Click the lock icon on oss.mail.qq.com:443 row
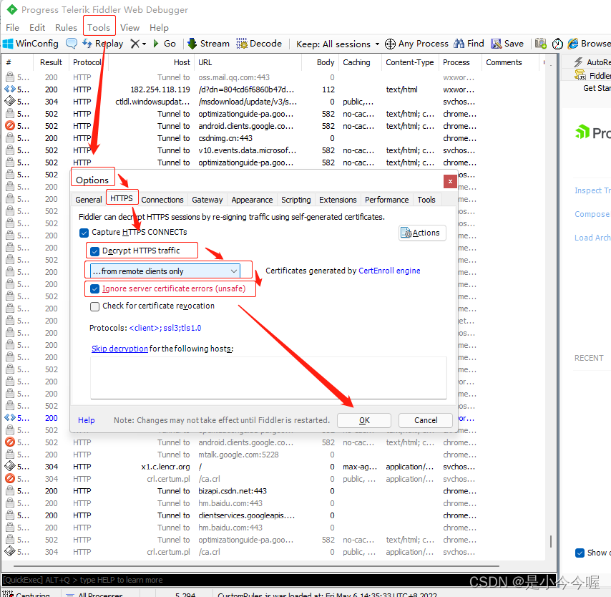 (x=10, y=77)
